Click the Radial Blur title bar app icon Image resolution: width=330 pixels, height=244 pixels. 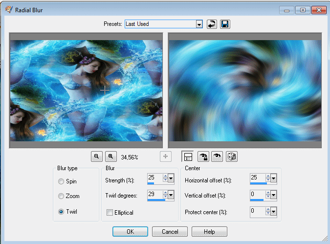[9, 9]
